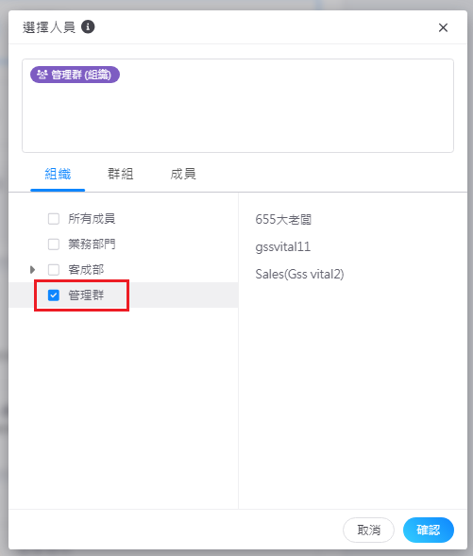Screen dimensions: 473x556
Task: Enable the 業務部門 checkbox
Action: click(x=54, y=244)
